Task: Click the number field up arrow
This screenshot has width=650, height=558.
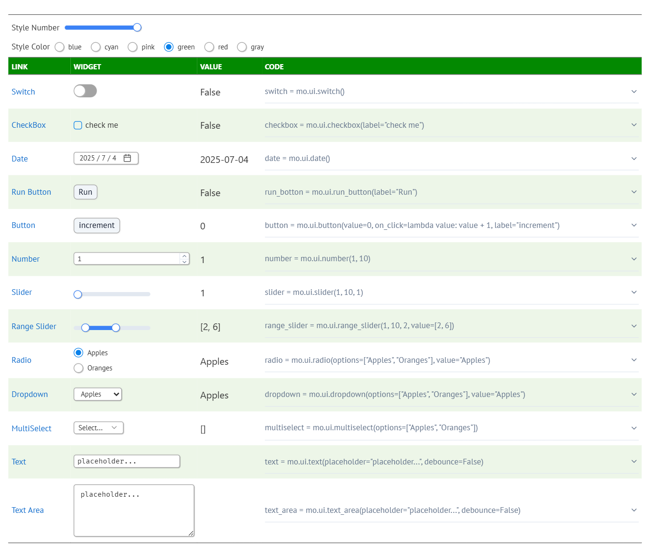Action: tap(184, 256)
